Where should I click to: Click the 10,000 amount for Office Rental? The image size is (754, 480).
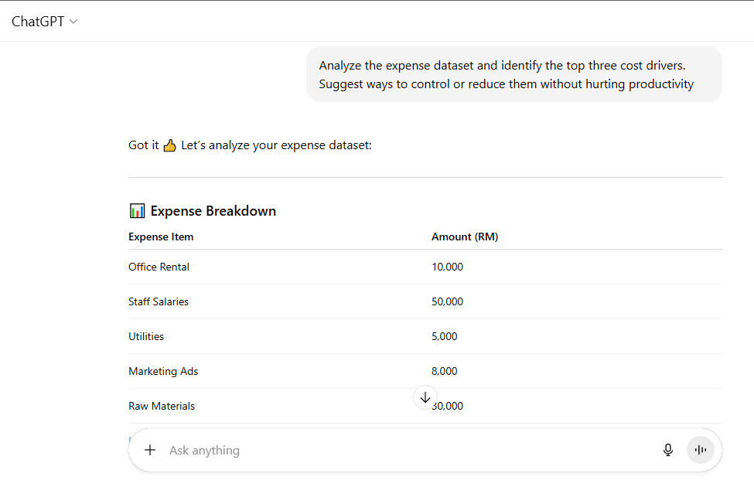(447, 267)
